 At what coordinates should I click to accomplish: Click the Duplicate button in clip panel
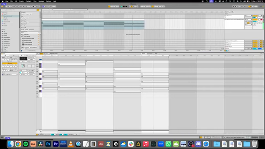10,61
